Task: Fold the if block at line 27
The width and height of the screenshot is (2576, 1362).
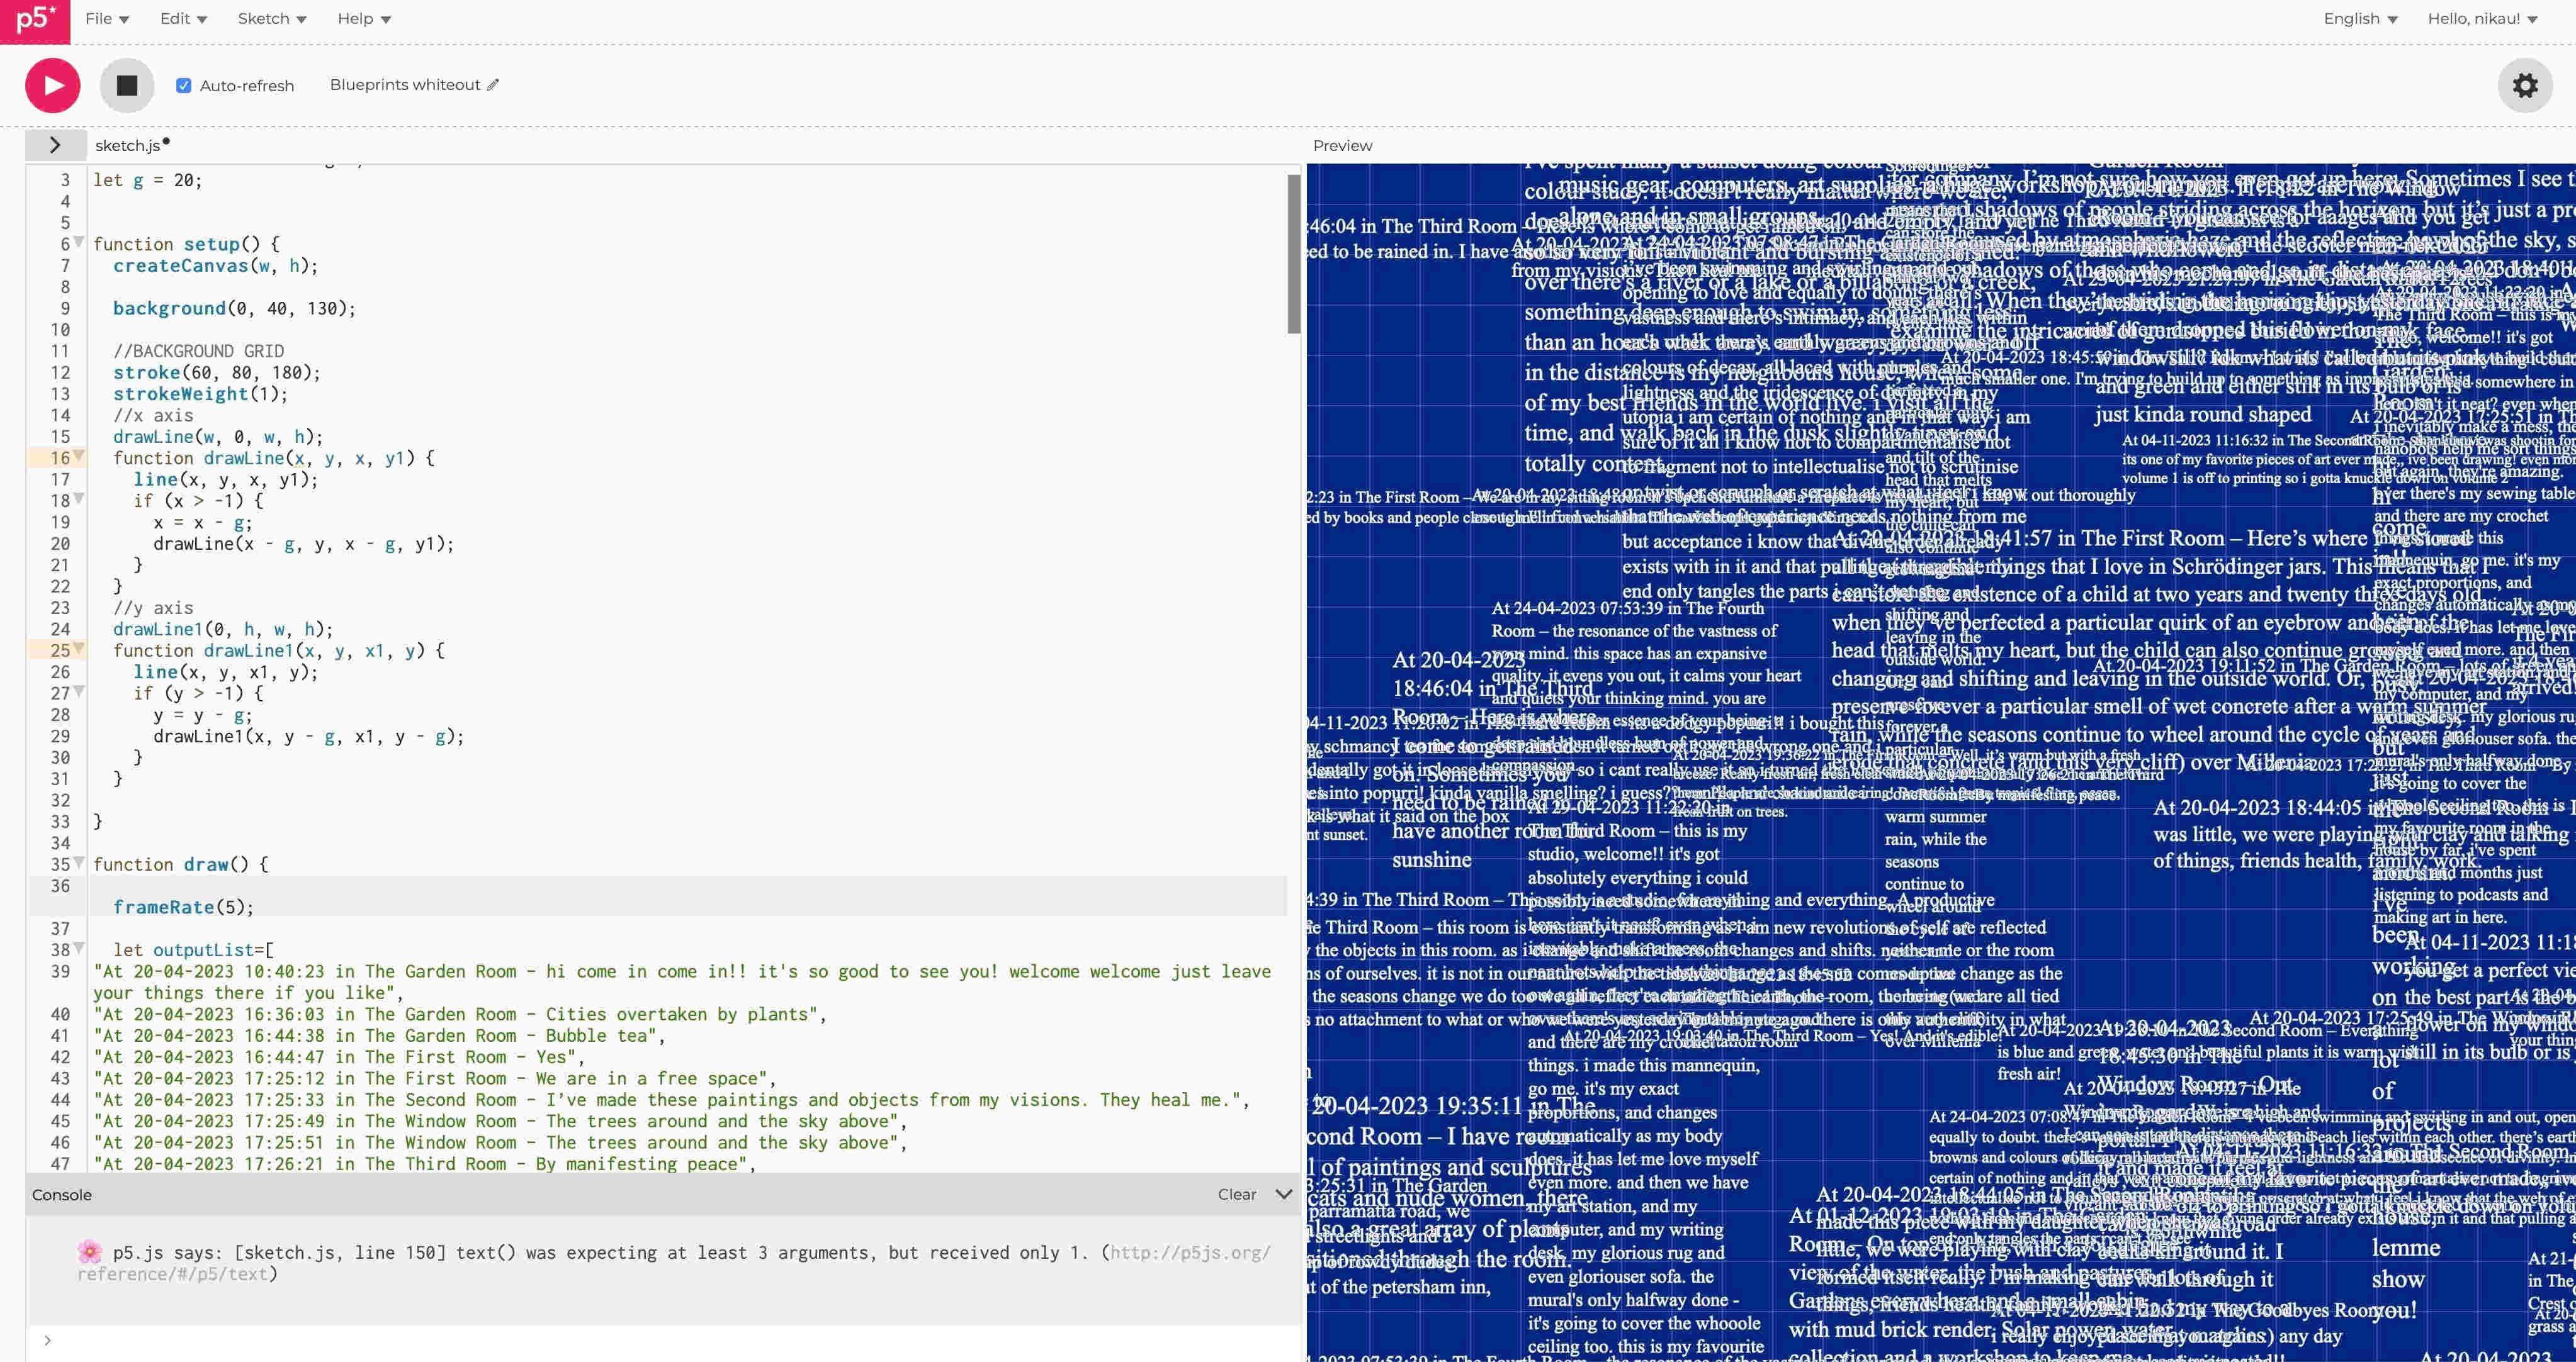Action: [79, 693]
